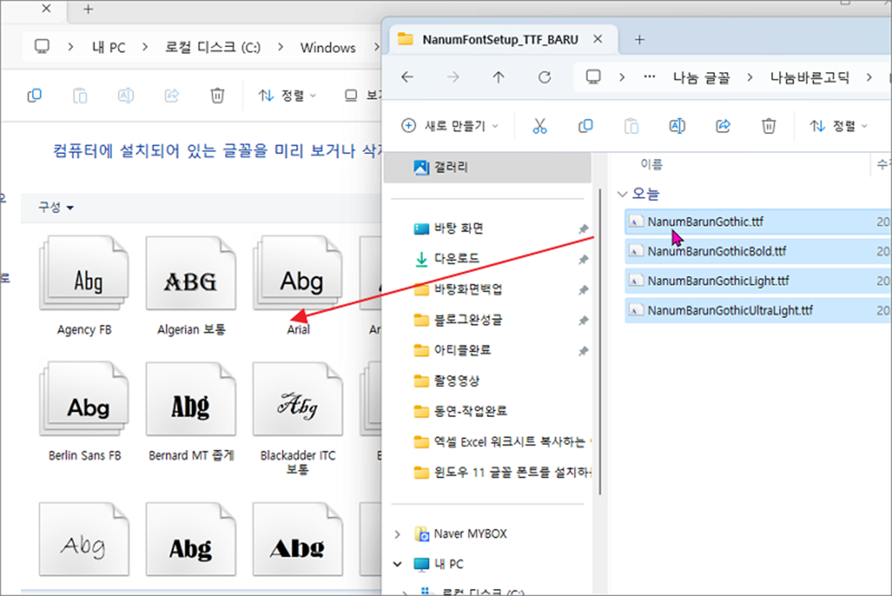Click chevron after 나눔바른고딕 in address bar
This screenshot has height=596, width=892.
868,77
